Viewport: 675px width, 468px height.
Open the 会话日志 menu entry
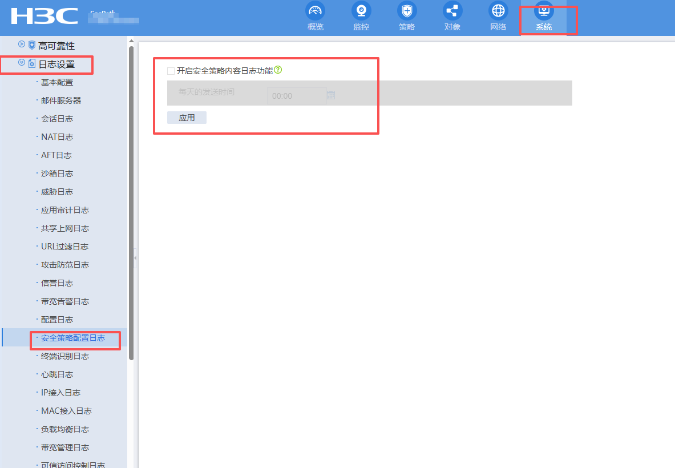click(57, 119)
